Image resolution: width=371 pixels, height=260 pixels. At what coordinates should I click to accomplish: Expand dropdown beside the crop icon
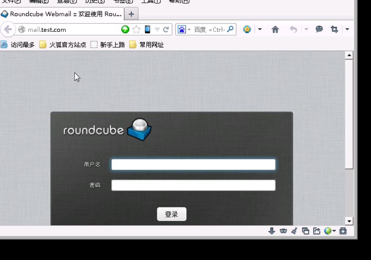point(347,30)
